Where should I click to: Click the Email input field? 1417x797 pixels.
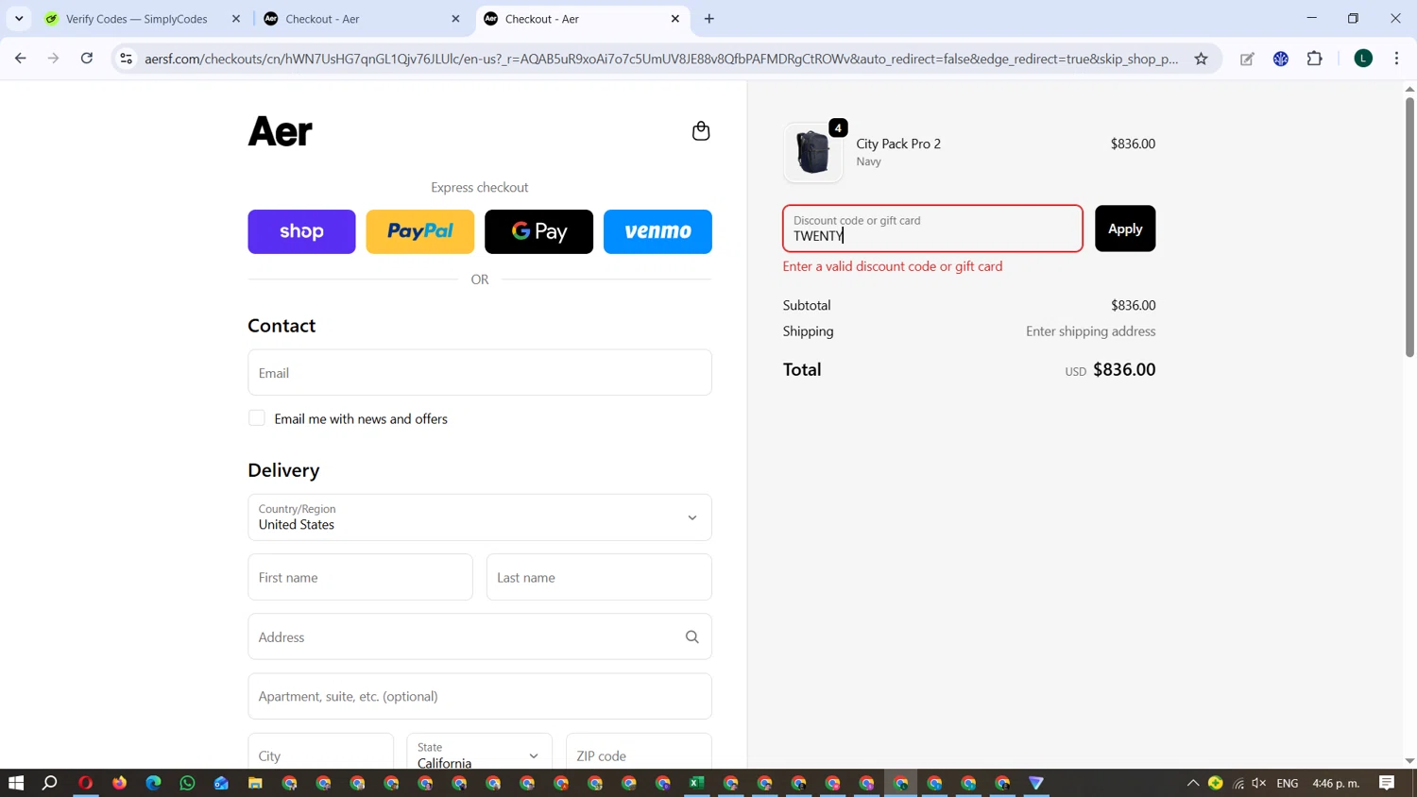tap(480, 373)
